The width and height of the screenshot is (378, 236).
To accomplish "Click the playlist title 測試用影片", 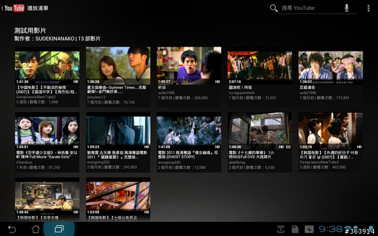I will [x=30, y=30].
